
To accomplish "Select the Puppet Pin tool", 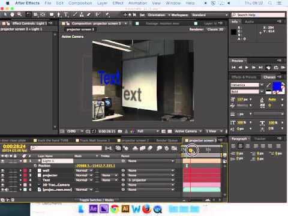I will tap(107, 14).
